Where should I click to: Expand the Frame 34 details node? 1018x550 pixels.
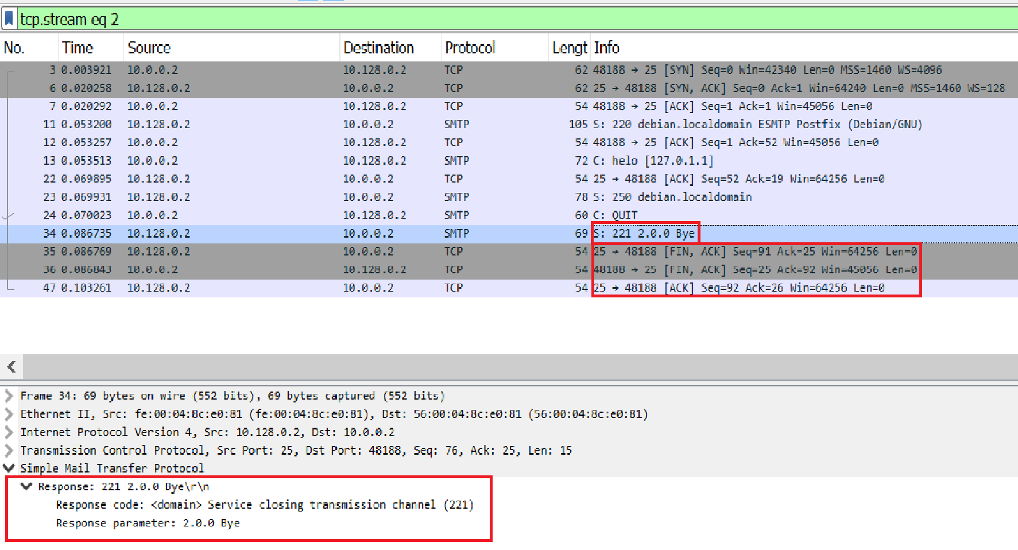(x=8, y=396)
